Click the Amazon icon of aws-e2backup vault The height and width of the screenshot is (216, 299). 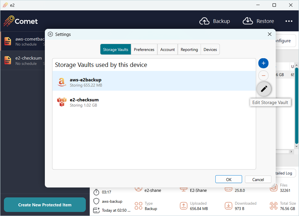(x=61, y=82)
